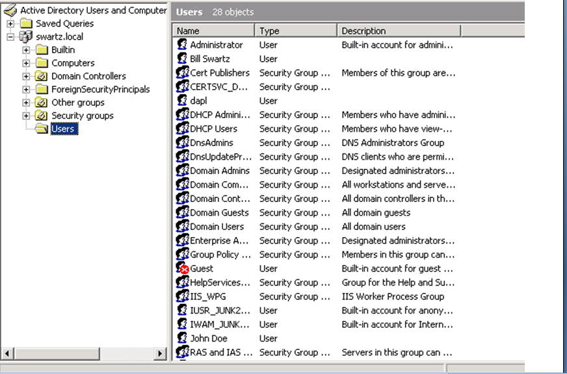Expand the Builtin container

coord(26,50)
